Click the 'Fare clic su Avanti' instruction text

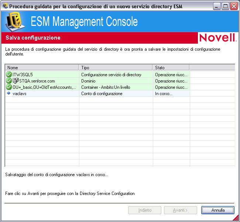point(70,194)
